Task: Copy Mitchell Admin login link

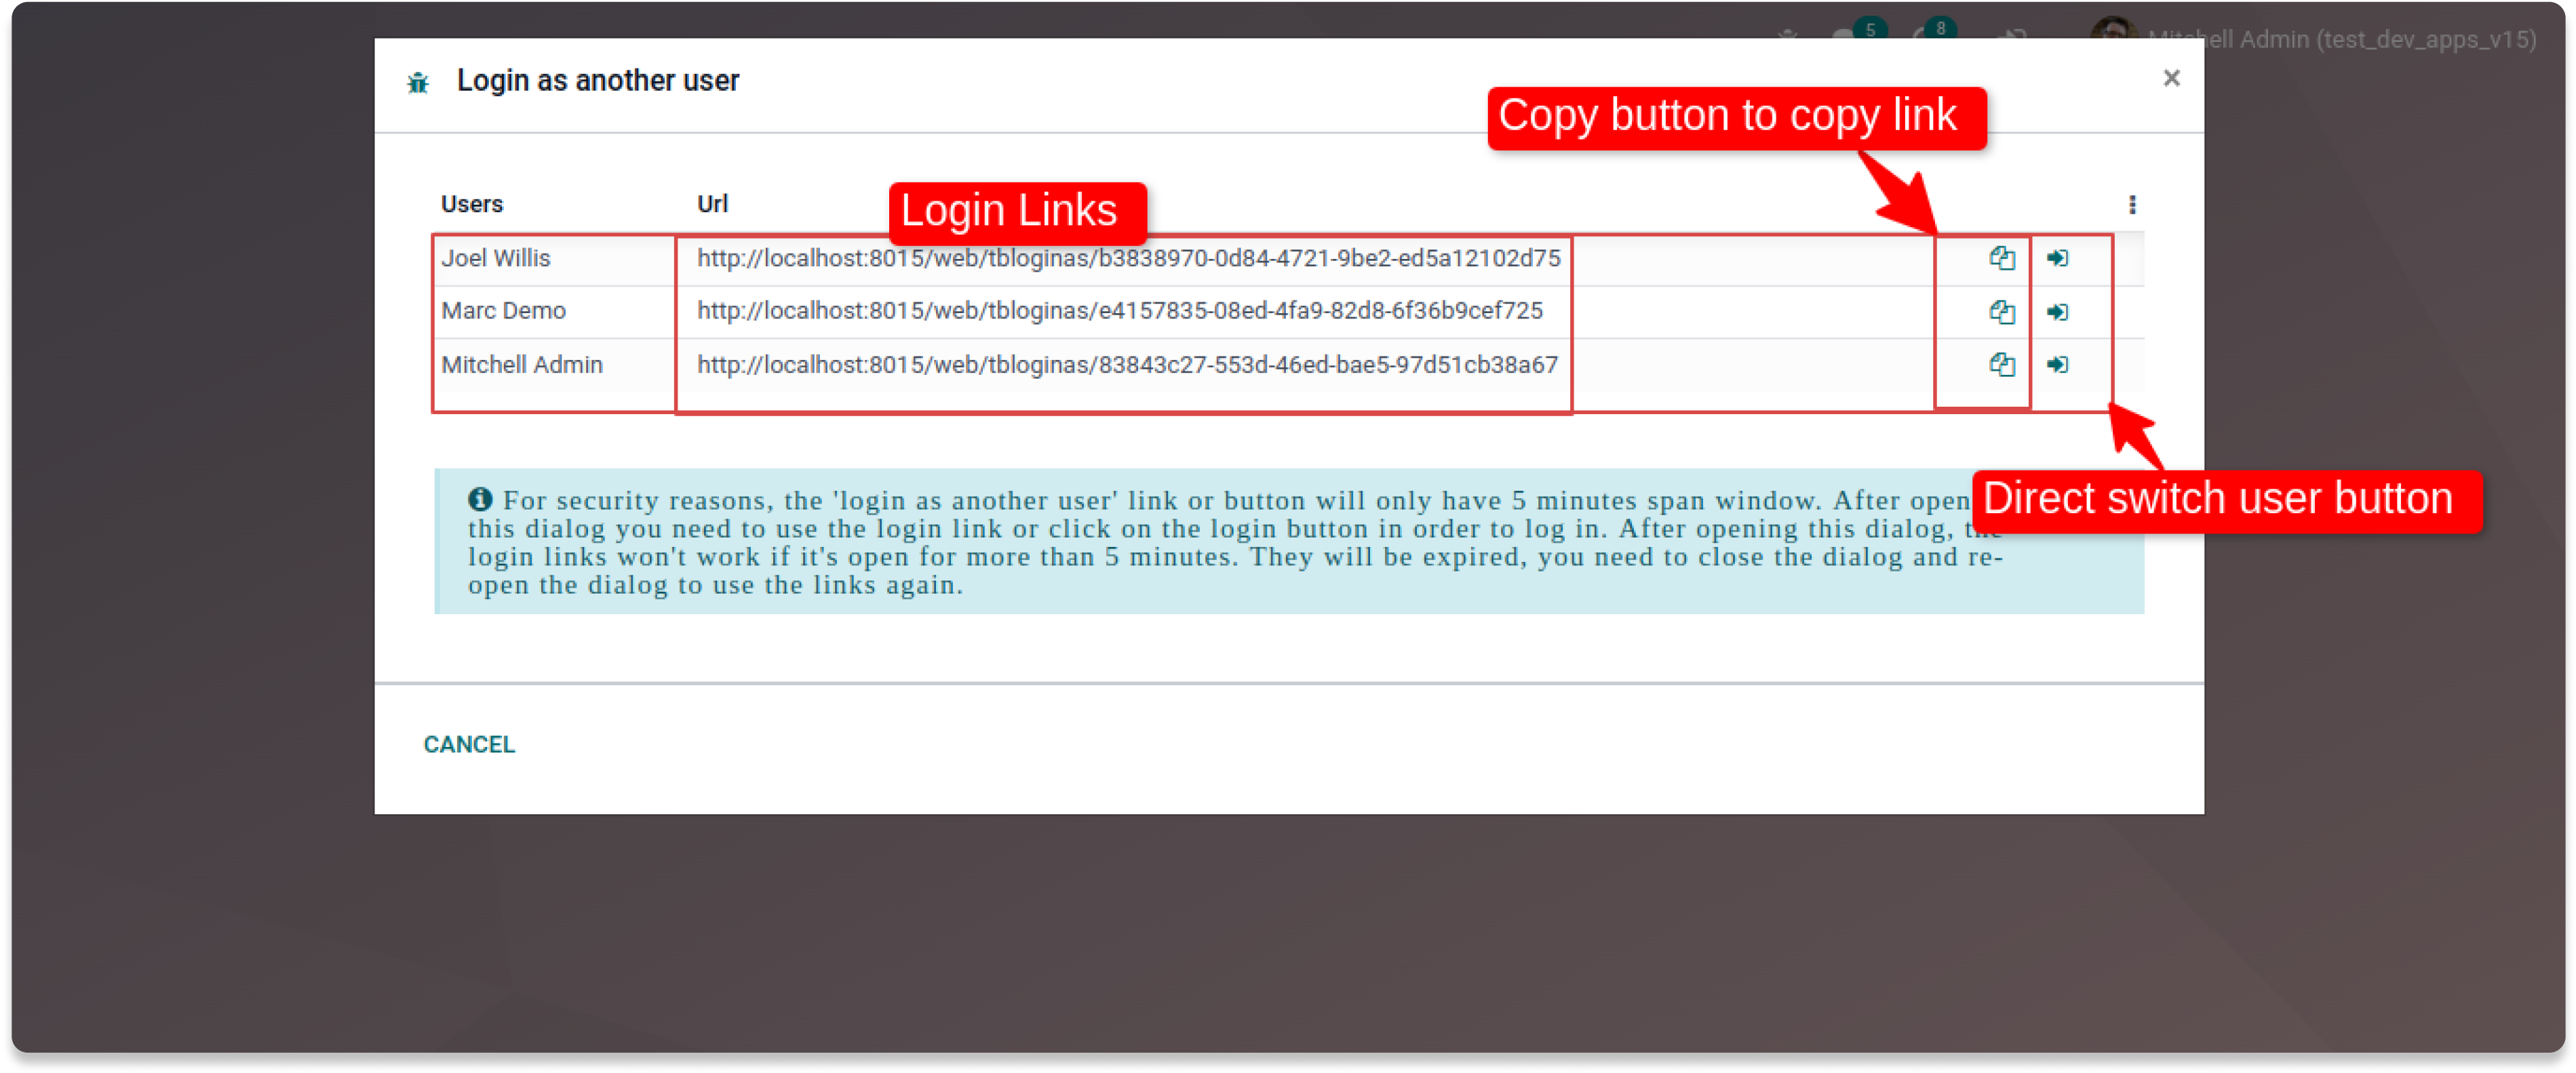Action: pos(2001,365)
